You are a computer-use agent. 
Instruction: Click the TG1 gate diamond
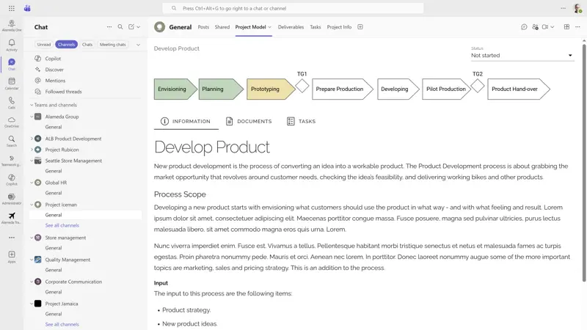click(302, 87)
